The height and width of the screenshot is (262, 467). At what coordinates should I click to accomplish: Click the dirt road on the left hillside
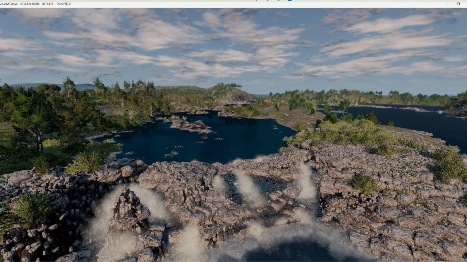(106, 109)
